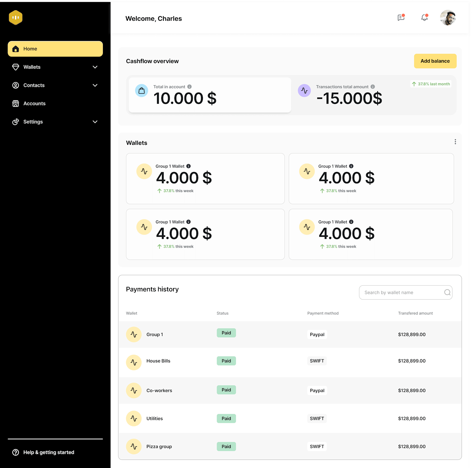Click the Paid badge in Group 1 row
Screen dimensions: 472x468
(226, 333)
